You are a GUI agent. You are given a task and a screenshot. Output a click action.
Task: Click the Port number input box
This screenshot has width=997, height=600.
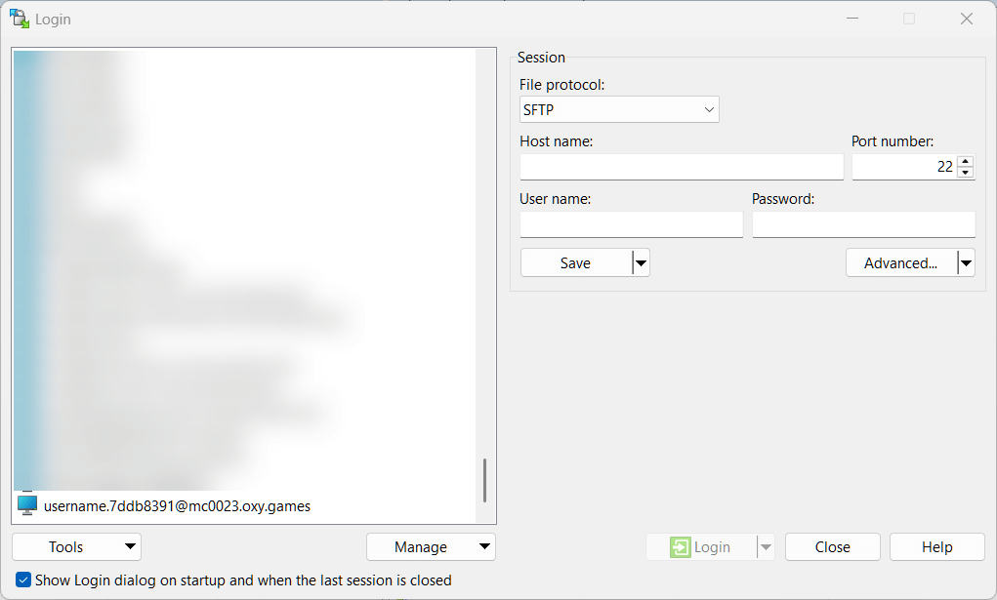pyautogui.click(x=903, y=167)
